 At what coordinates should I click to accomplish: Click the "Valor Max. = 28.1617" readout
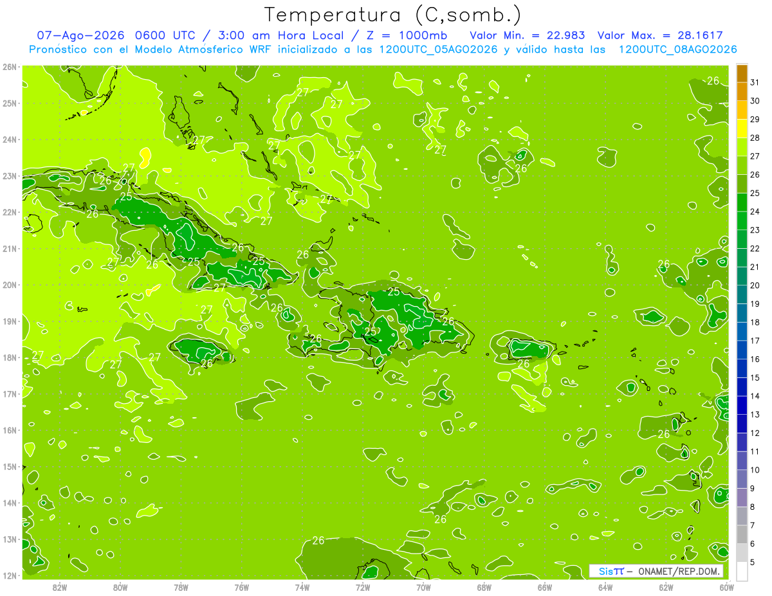660,36
